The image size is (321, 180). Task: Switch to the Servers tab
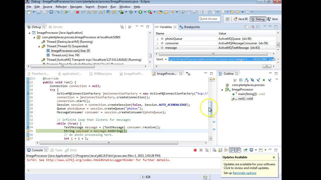(55, 27)
